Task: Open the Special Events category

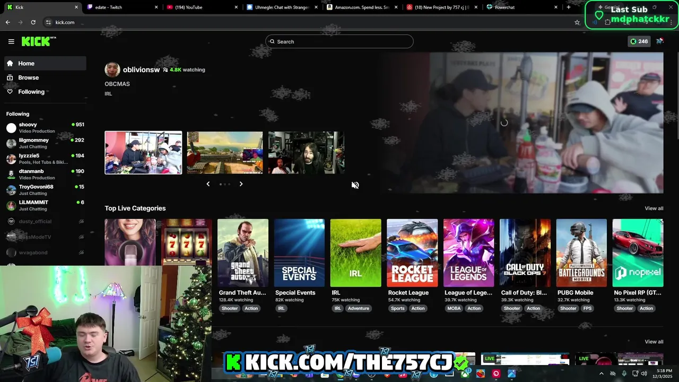Action: point(299,253)
